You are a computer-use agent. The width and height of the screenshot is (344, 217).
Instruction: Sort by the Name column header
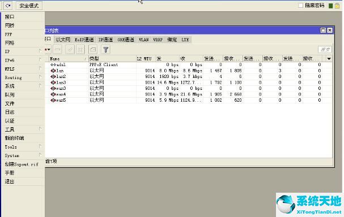coord(69,59)
